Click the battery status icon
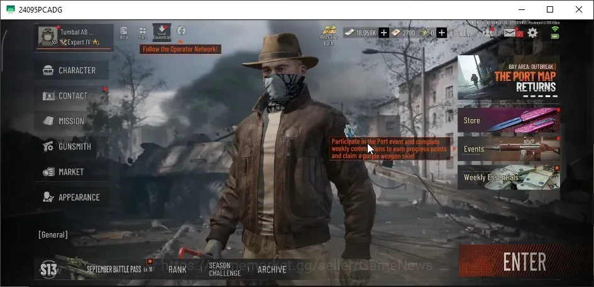 [x=555, y=36]
